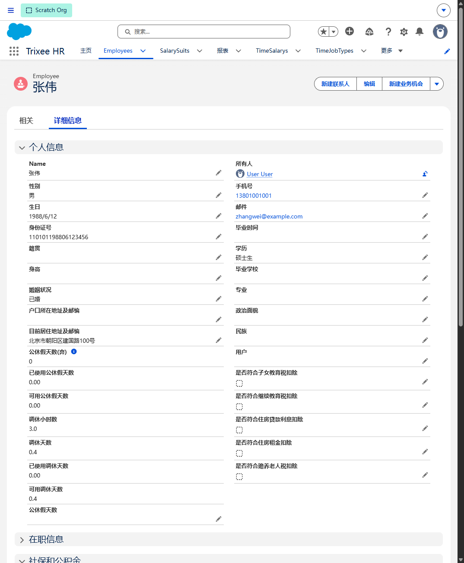
Task: Edit the bottom 公休假天数 field pencil
Action: pos(219,519)
